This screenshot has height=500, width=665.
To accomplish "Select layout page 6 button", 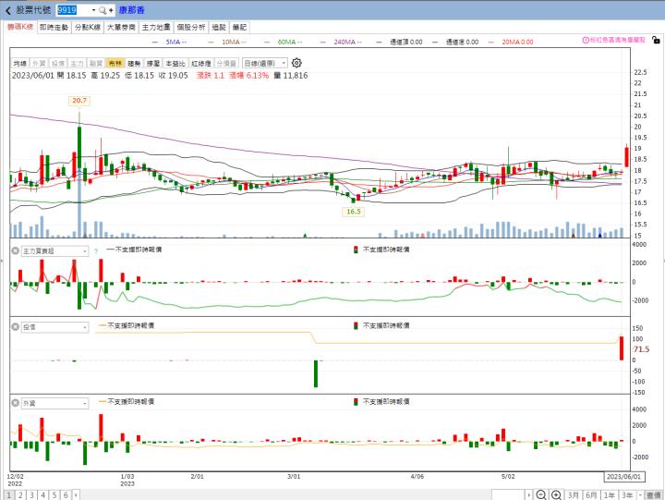I will tap(66, 494).
